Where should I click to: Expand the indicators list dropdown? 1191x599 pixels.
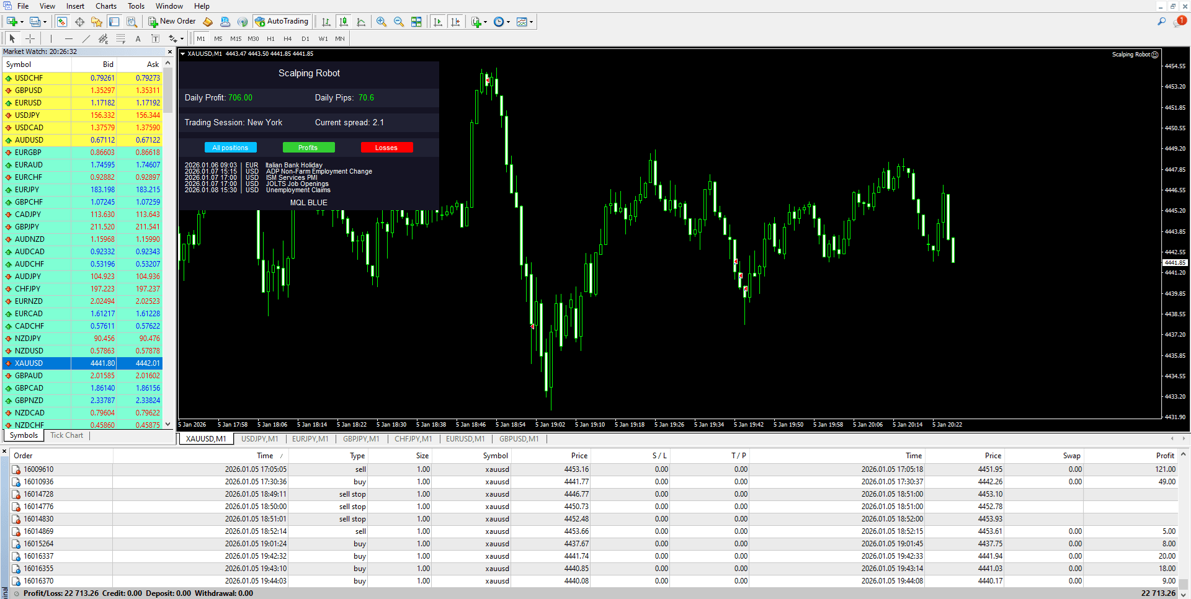click(485, 22)
